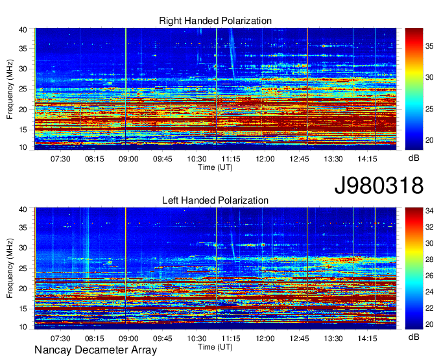441x358 pixels.
Task: Click 10:30 tick under Right Handed plot
Action: point(197,159)
